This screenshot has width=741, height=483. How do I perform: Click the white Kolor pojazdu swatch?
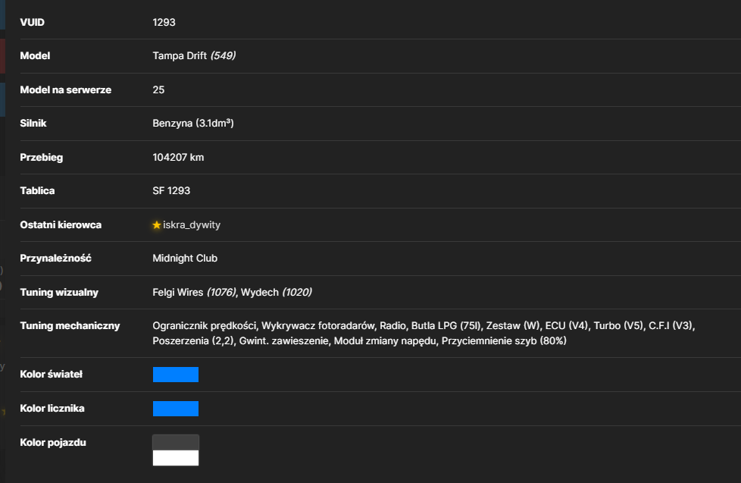tap(175, 457)
